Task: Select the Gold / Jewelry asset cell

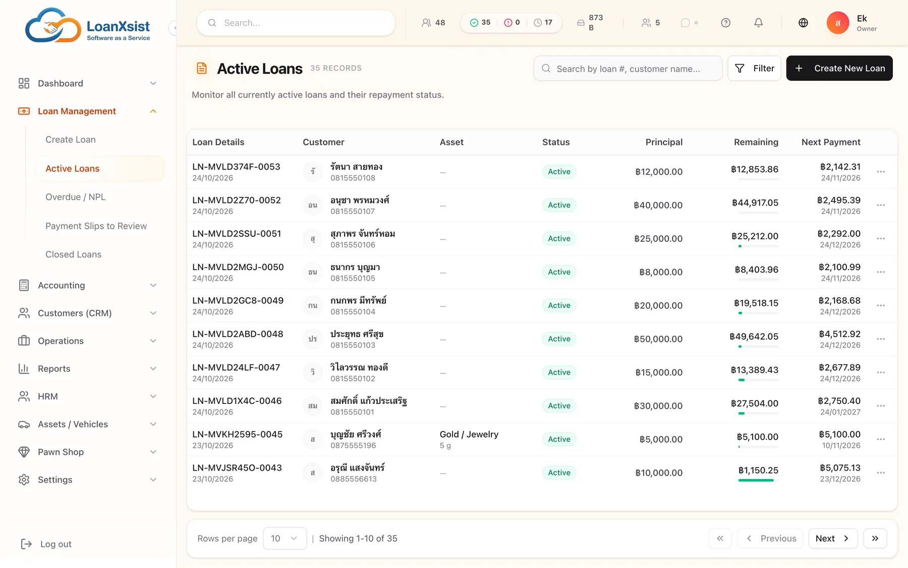Action: 469,439
